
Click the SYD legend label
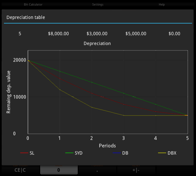point(78,153)
